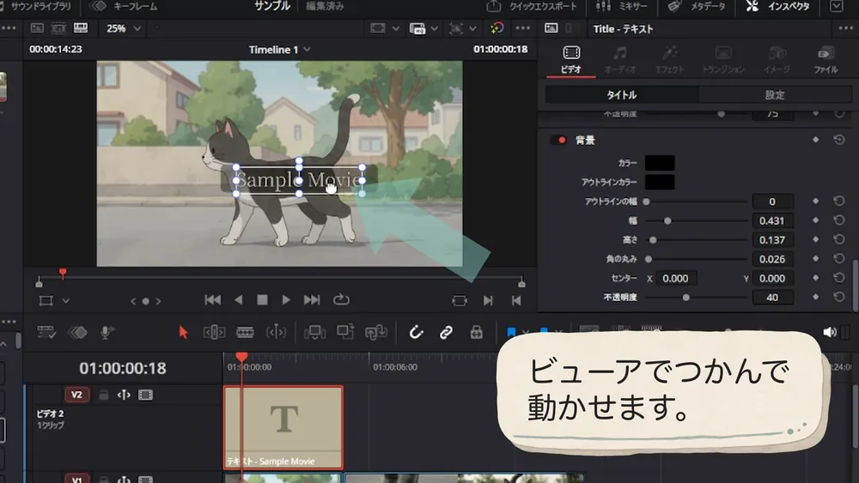Add keyframe for 不透明度 40 row
Screen dimensions: 859x483
click(x=816, y=297)
